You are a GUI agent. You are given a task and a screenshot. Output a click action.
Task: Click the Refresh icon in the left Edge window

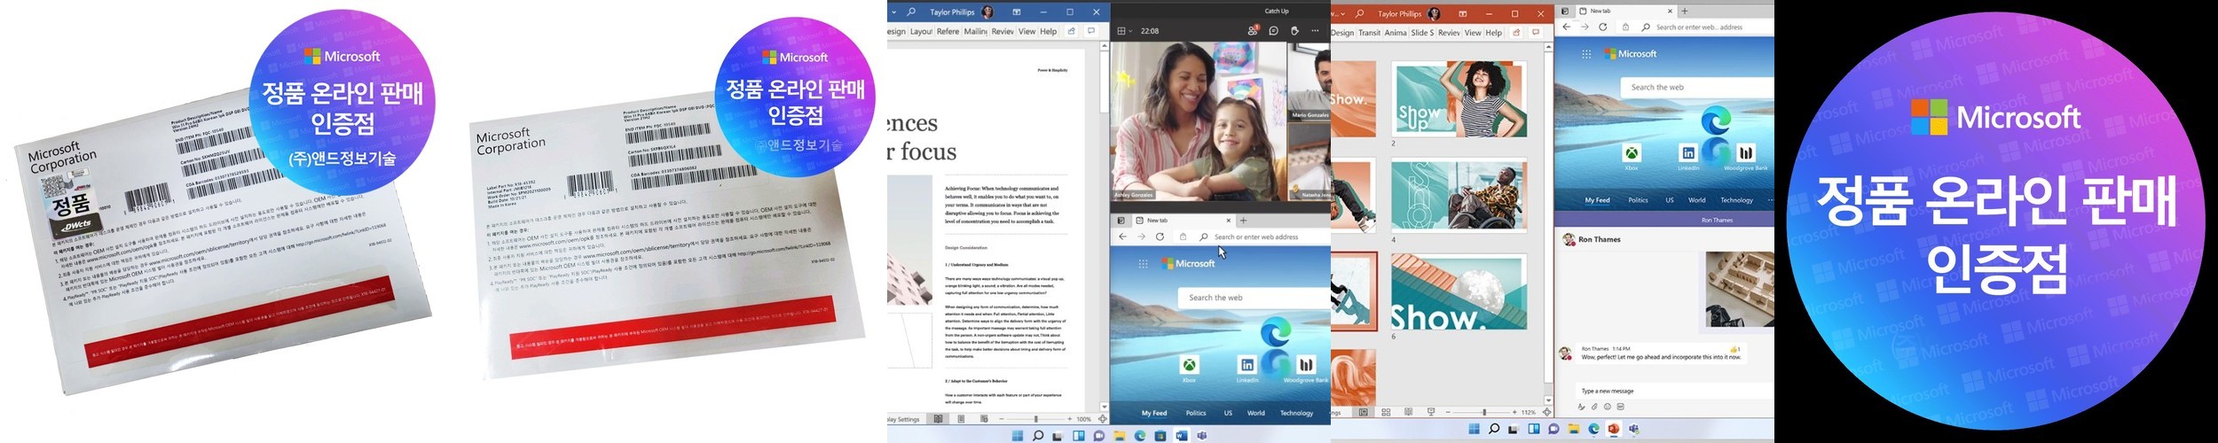[1160, 237]
